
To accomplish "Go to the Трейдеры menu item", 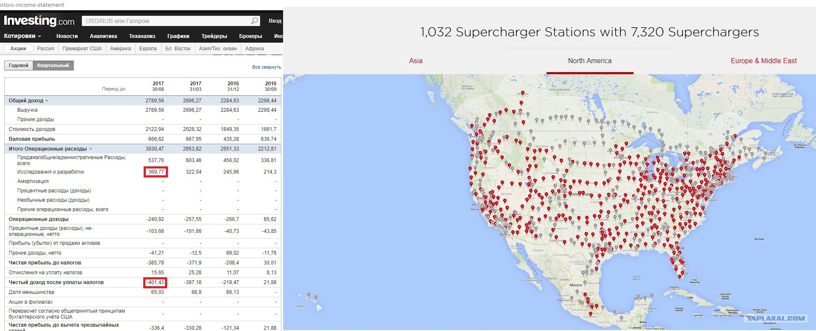I will click(x=214, y=36).
